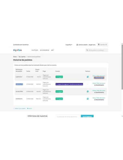Click the chevron before Volver a su cuenta
This screenshot has height=160, width=123.
(14, 108)
